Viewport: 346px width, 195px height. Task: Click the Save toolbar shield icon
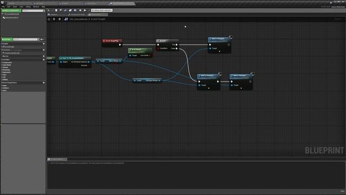coord(56,10)
